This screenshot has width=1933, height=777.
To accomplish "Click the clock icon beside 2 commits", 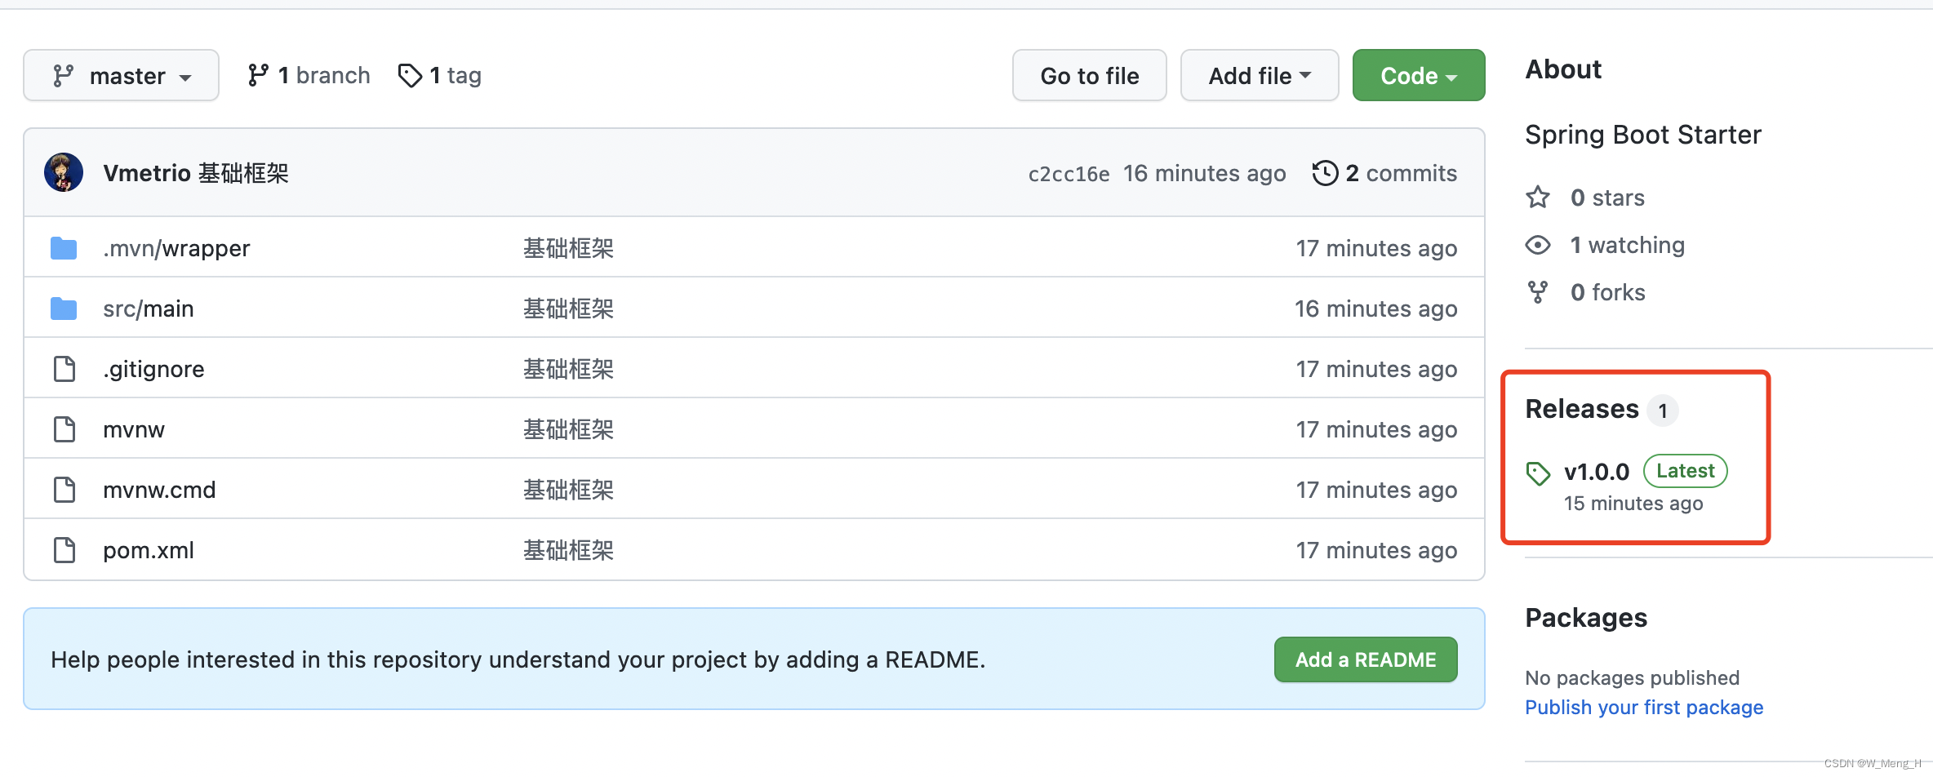I will [1326, 172].
